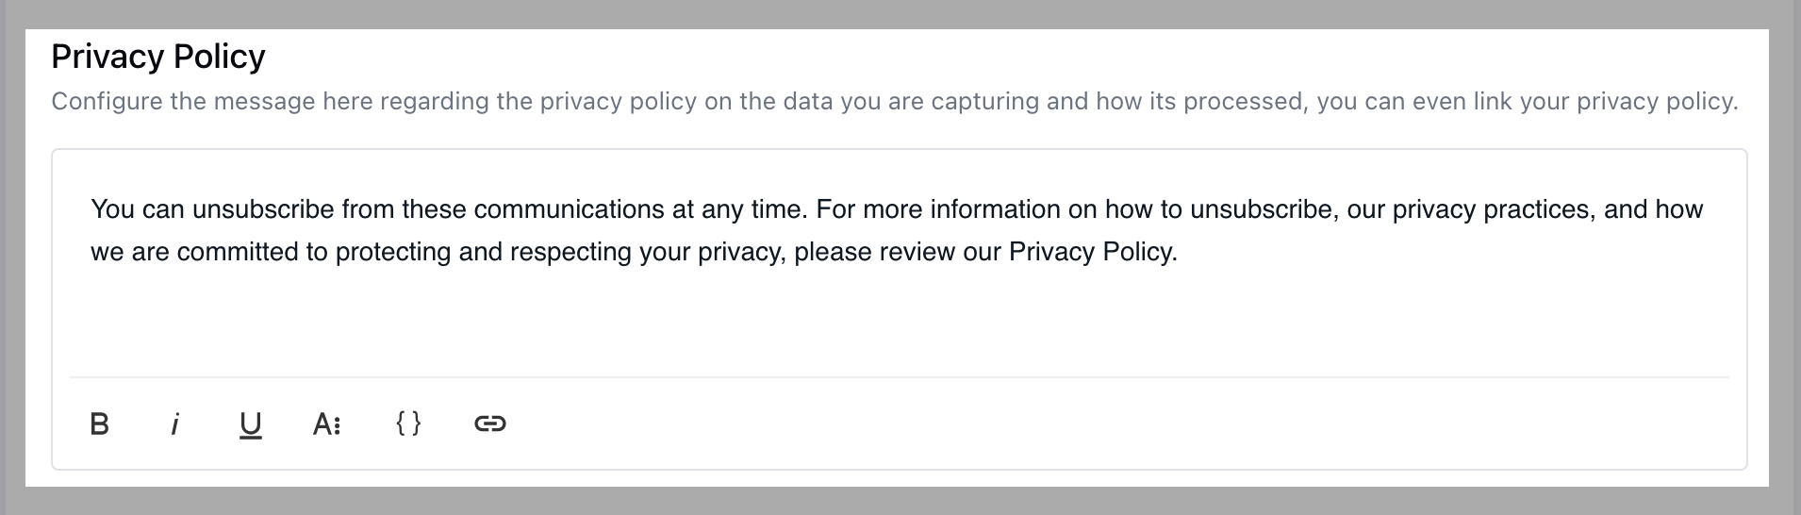This screenshot has width=1801, height=515.
Task: Click the 'Configure the message here' description text
Action: (261, 102)
